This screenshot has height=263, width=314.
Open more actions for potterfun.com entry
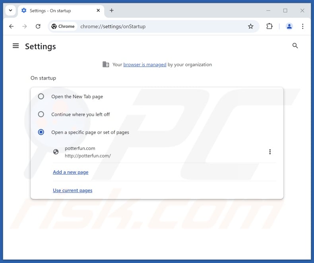point(270,152)
